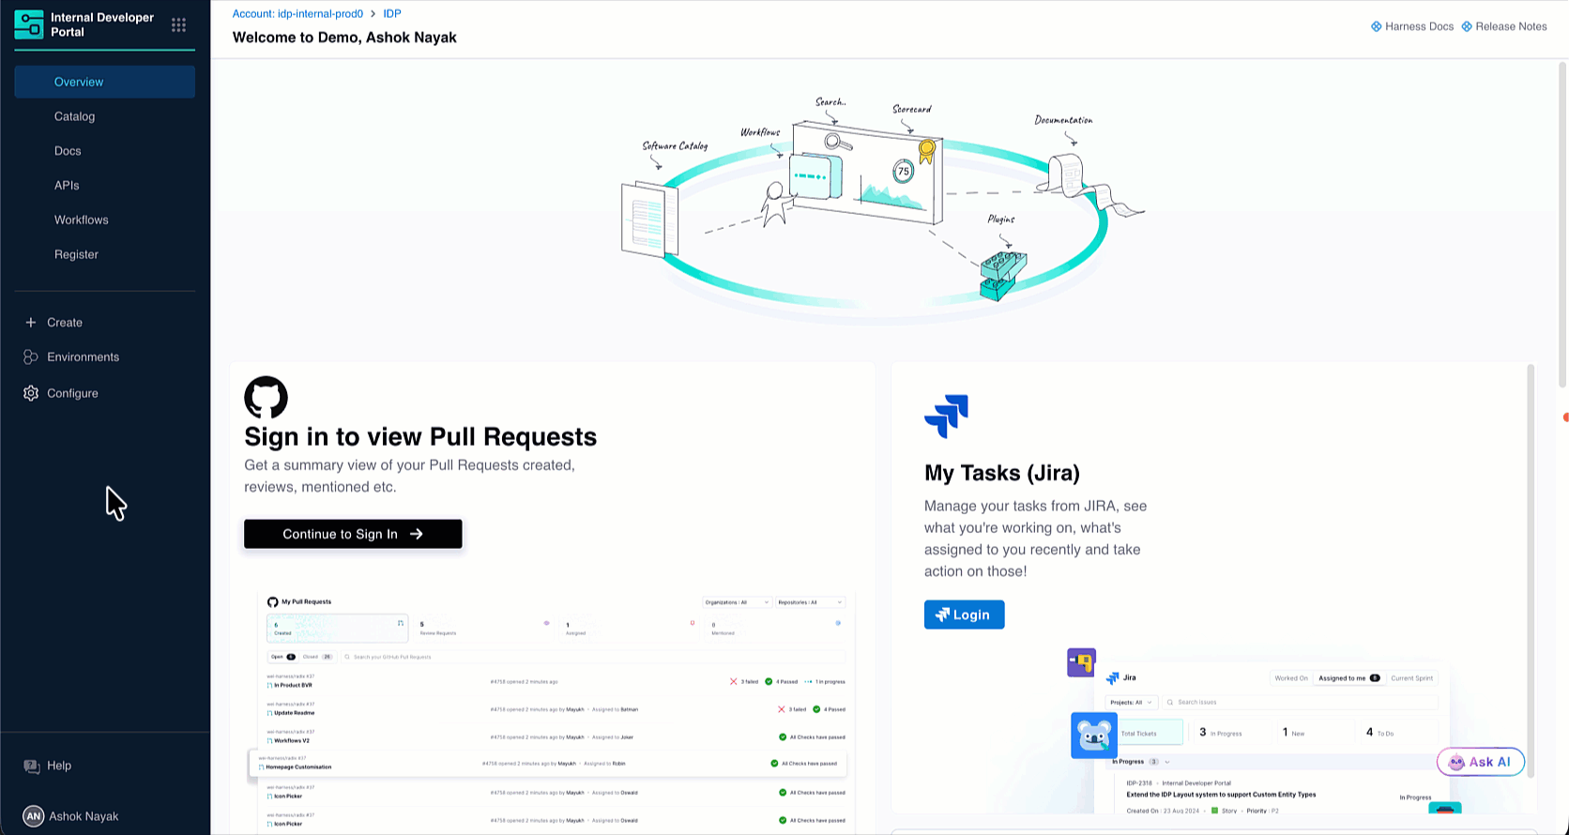Click the plus icon beside Create

[31, 322]
